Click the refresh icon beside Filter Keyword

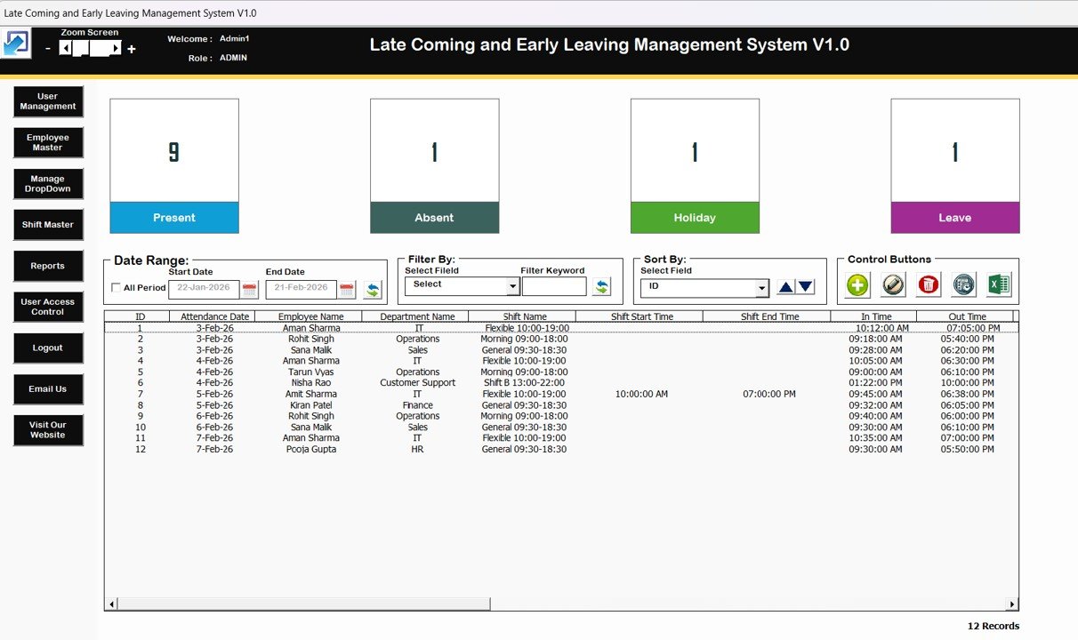point(602,286)
